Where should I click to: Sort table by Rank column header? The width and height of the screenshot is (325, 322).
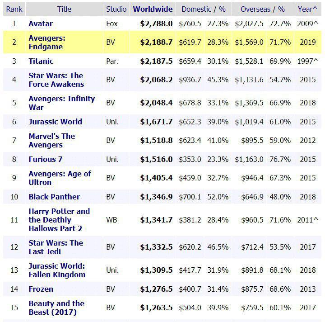click(14, 9)
